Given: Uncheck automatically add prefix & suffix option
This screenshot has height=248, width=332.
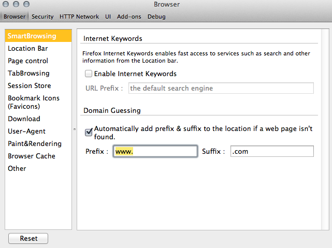Looking at the screenshot, I should [89, 133].
